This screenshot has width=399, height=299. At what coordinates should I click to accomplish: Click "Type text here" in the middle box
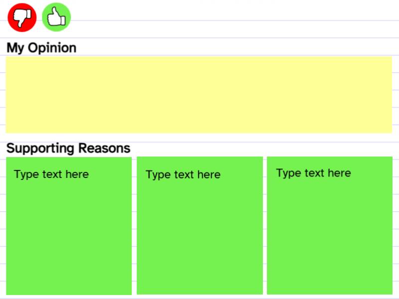pos(183,175)
